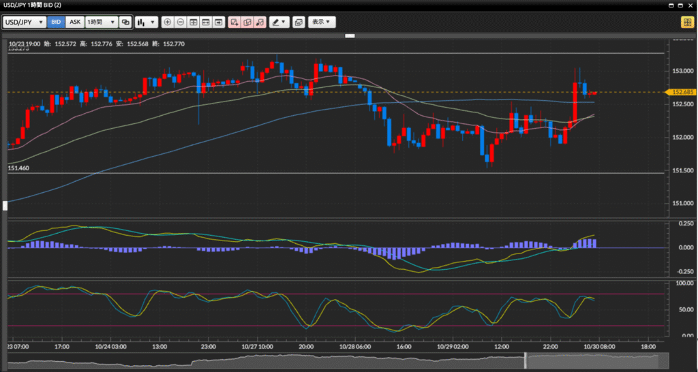
Task: Expand the candlestick chart type dropdown
Action: click(146, 22)
